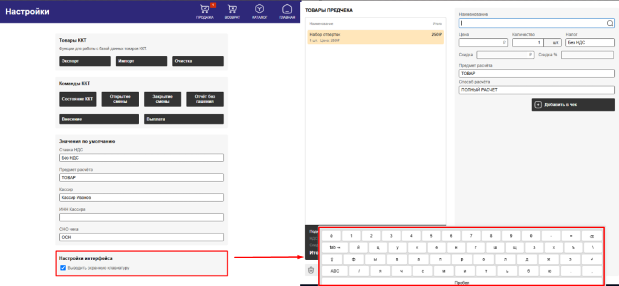Toggle the Выводить экранную клавиатуру checkbox

[63, 268]
